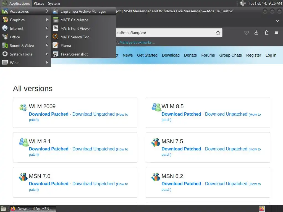Open the System menu
283x212 pixels.
coord(54,3)
